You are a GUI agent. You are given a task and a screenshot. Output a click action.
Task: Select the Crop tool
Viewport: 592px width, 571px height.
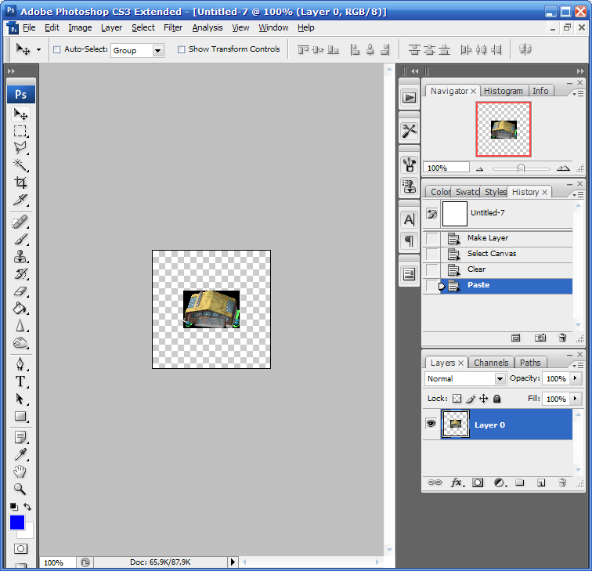[20, 183]
